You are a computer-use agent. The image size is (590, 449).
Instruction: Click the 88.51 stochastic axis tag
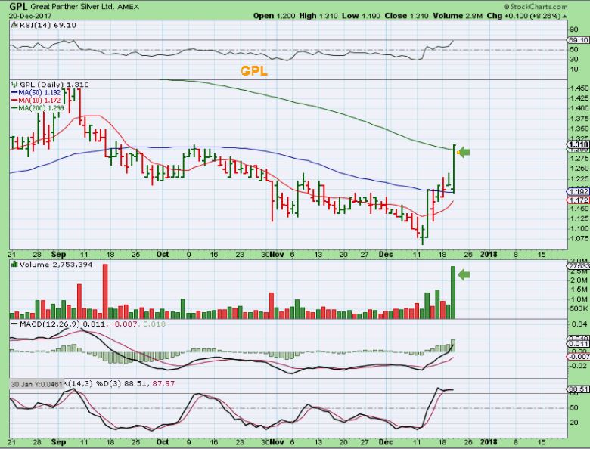579,389
